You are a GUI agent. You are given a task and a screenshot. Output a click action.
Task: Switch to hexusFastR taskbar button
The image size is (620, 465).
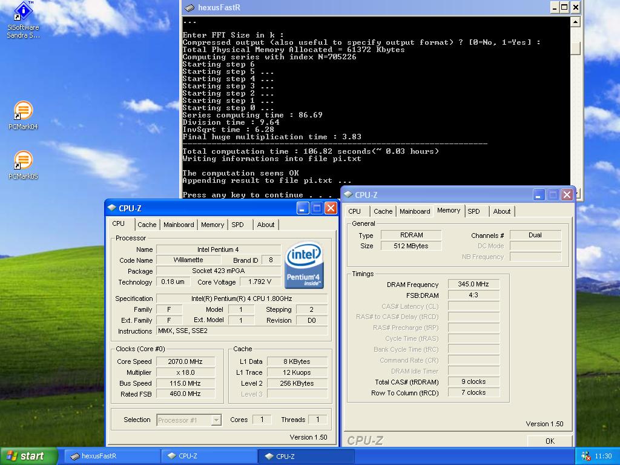click(x=112, y=456)
